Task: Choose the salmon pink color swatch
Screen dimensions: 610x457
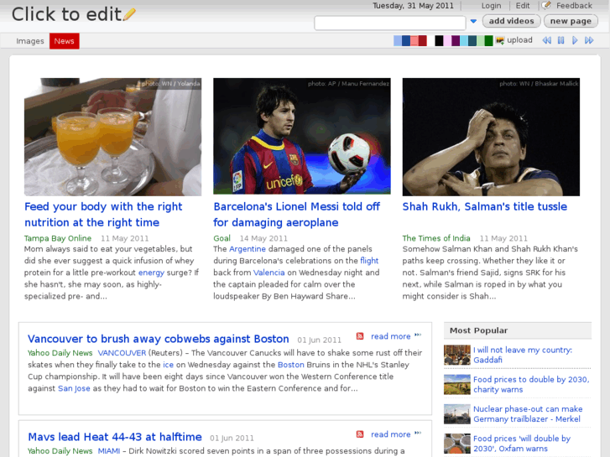Action: pos(414,40)
